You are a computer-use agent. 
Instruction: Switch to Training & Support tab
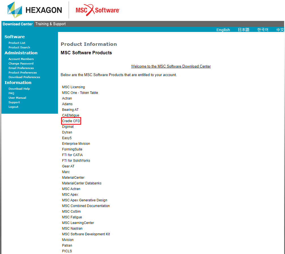51,24
